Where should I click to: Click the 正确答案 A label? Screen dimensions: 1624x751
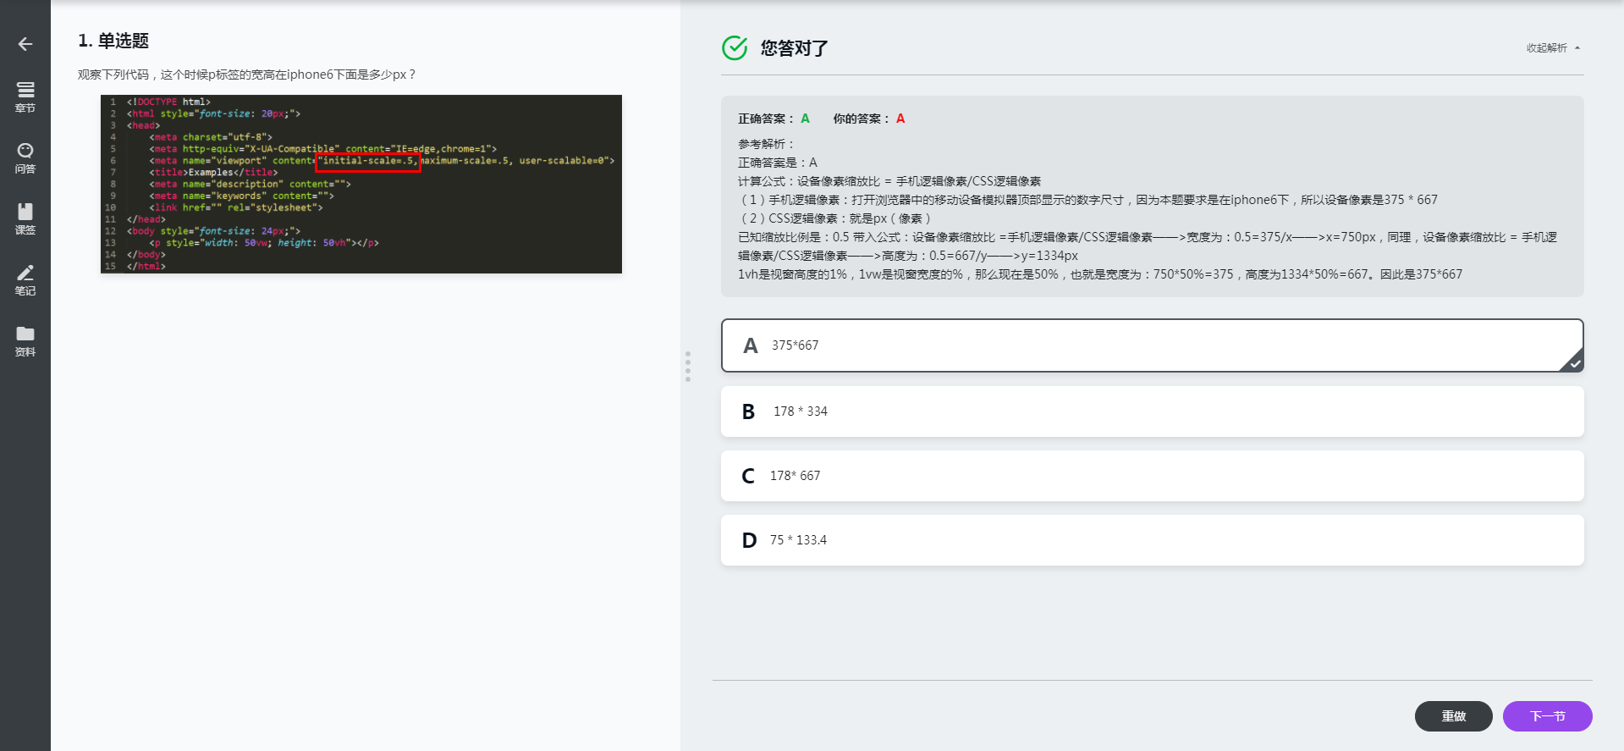point(773,119)
